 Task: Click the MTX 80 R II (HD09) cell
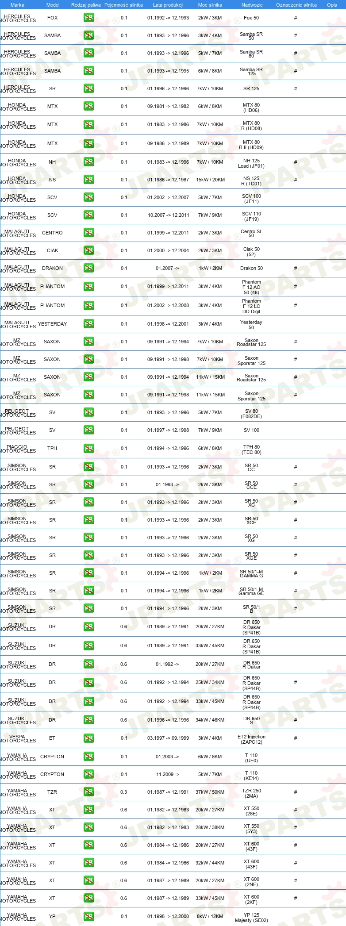point(251,145)
